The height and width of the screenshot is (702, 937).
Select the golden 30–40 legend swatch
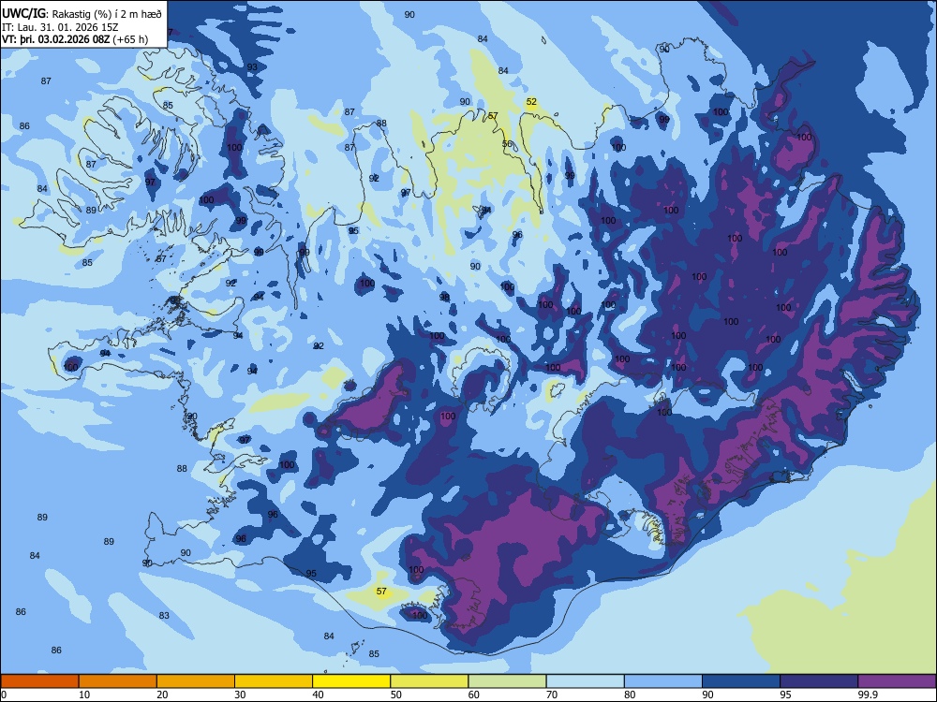point(274,681)
